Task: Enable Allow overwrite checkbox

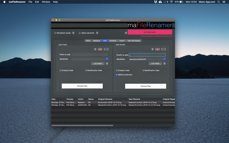Action: [80, 33]
